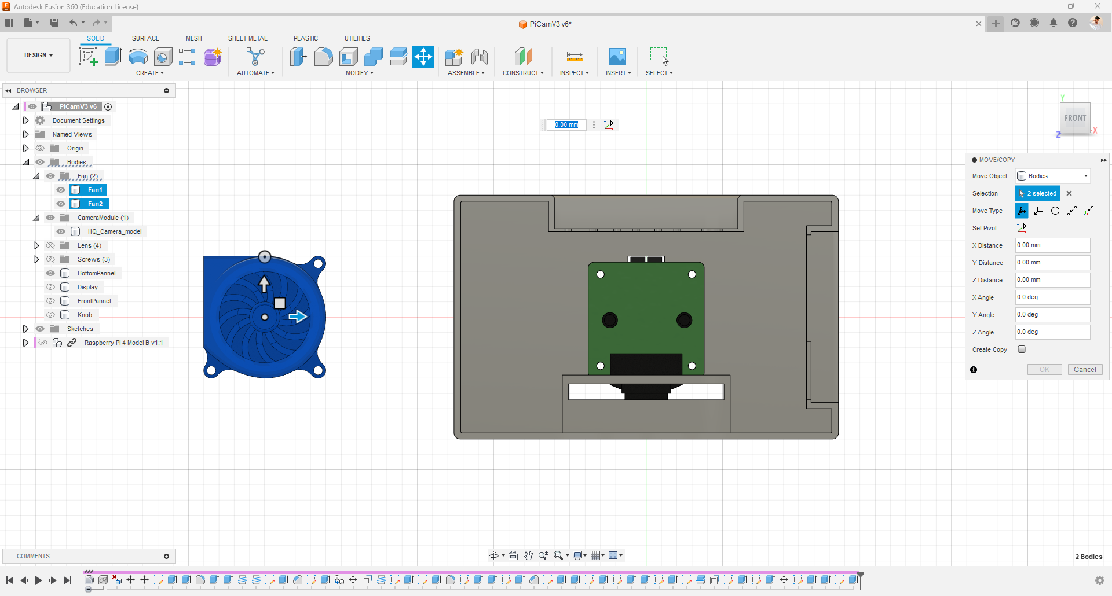Click the Measure tool under Inspect
The image size is (1112, 596).
pyautogui.click(x=575, y=57)
